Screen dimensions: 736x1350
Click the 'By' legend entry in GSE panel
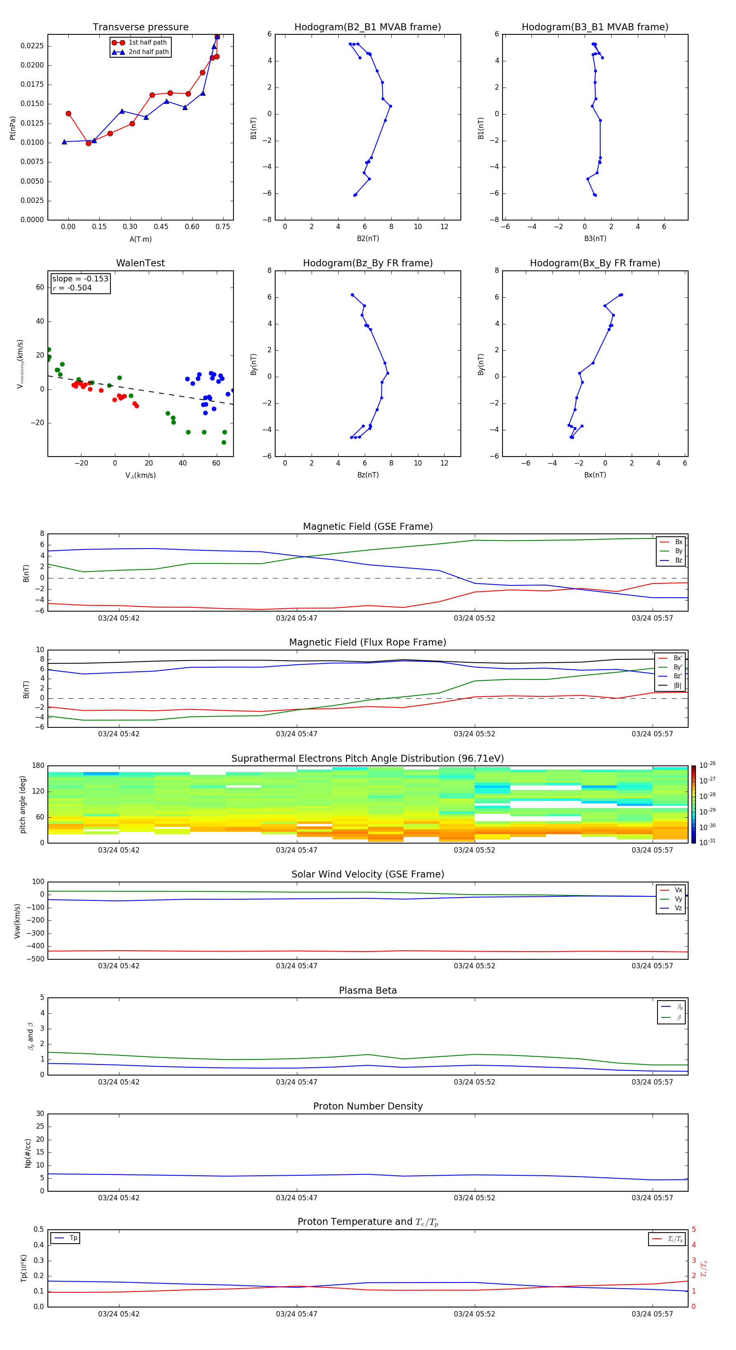671,551
